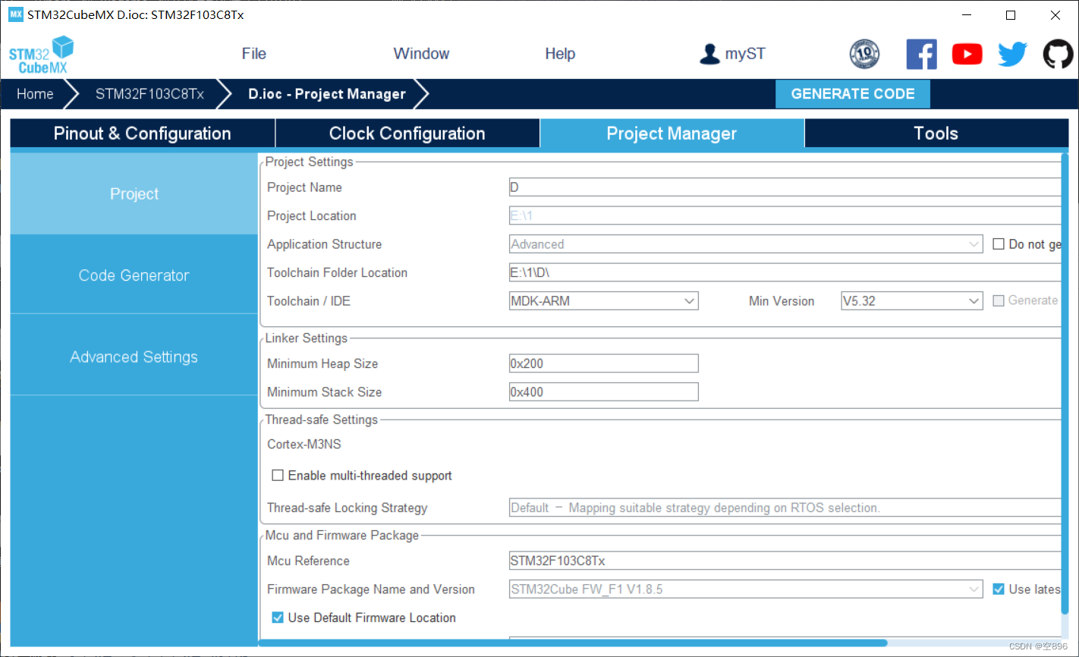Select the Project side panel section
Screen dimensions: 1079x657
tap(134, 193)
